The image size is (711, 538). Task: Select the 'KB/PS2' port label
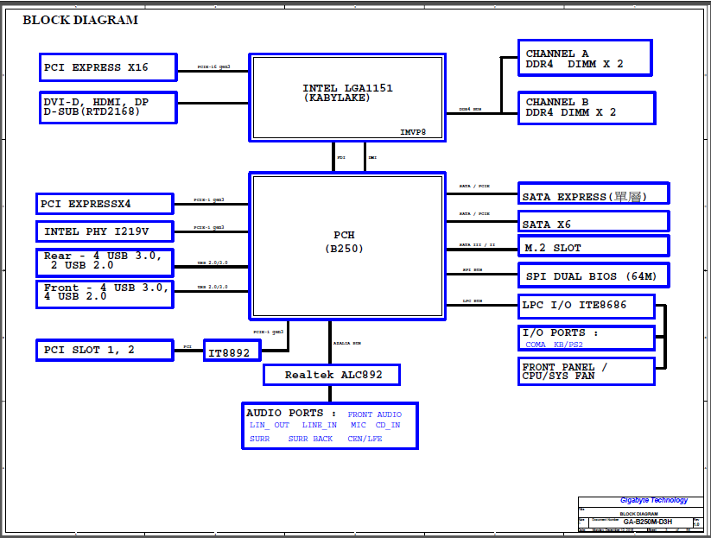click(568, 345)
